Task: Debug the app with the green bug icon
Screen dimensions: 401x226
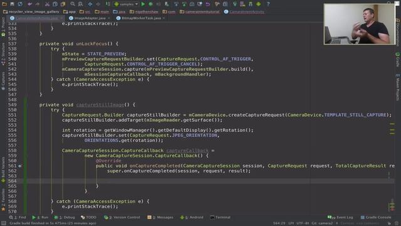Action: click(150, 4)
